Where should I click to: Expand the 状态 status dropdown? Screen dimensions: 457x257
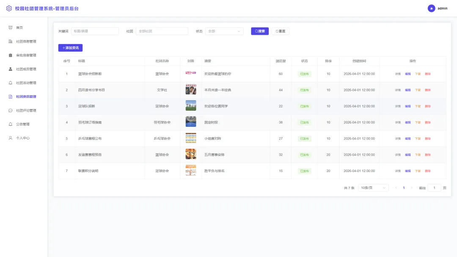point(224,31)
